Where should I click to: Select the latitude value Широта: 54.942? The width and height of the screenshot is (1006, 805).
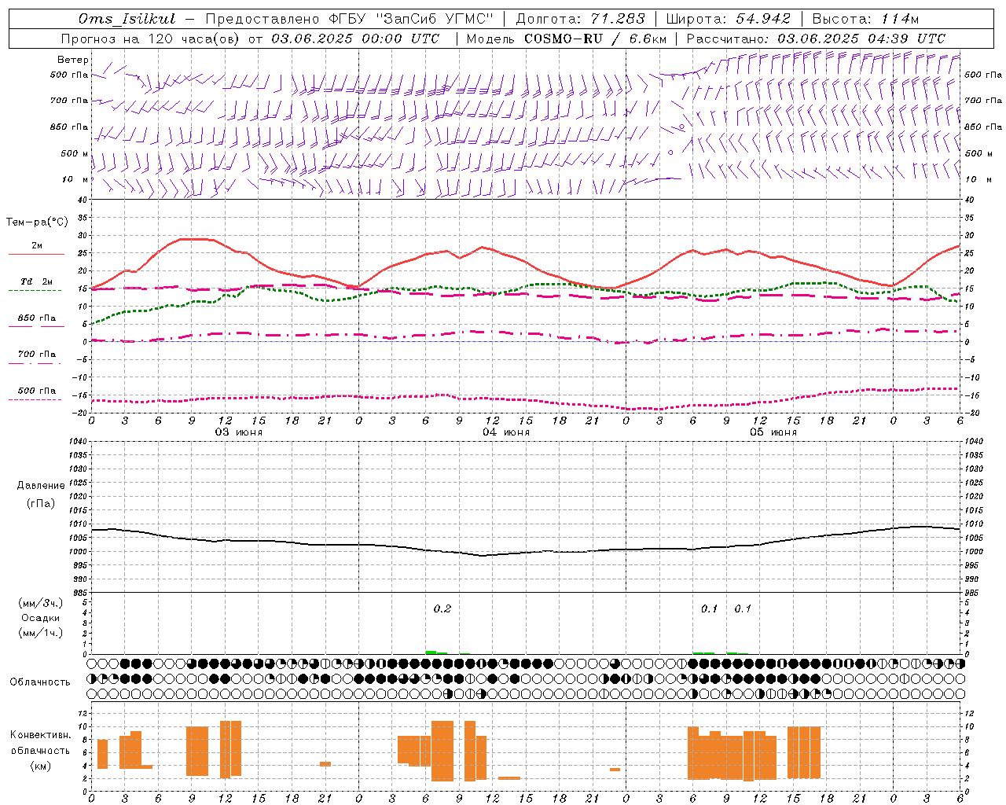click(728, 19)
